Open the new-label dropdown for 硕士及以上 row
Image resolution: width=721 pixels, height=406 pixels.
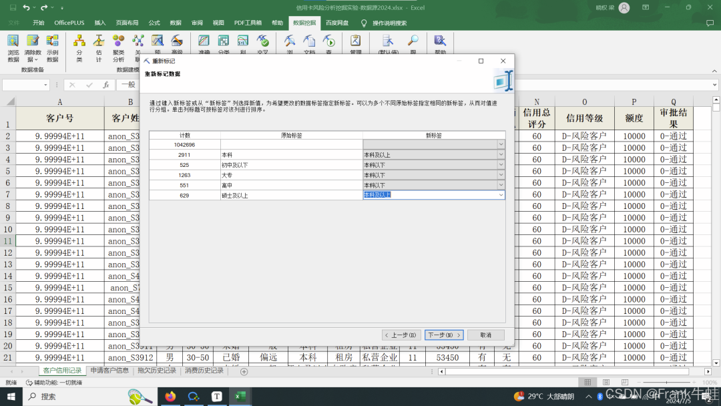click(501, 195)
